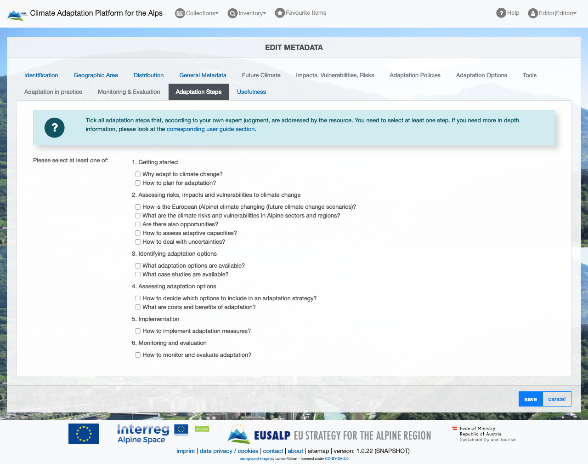Expand the Inventory dropdown arrow
588x464 pixels.
point(265,13)
